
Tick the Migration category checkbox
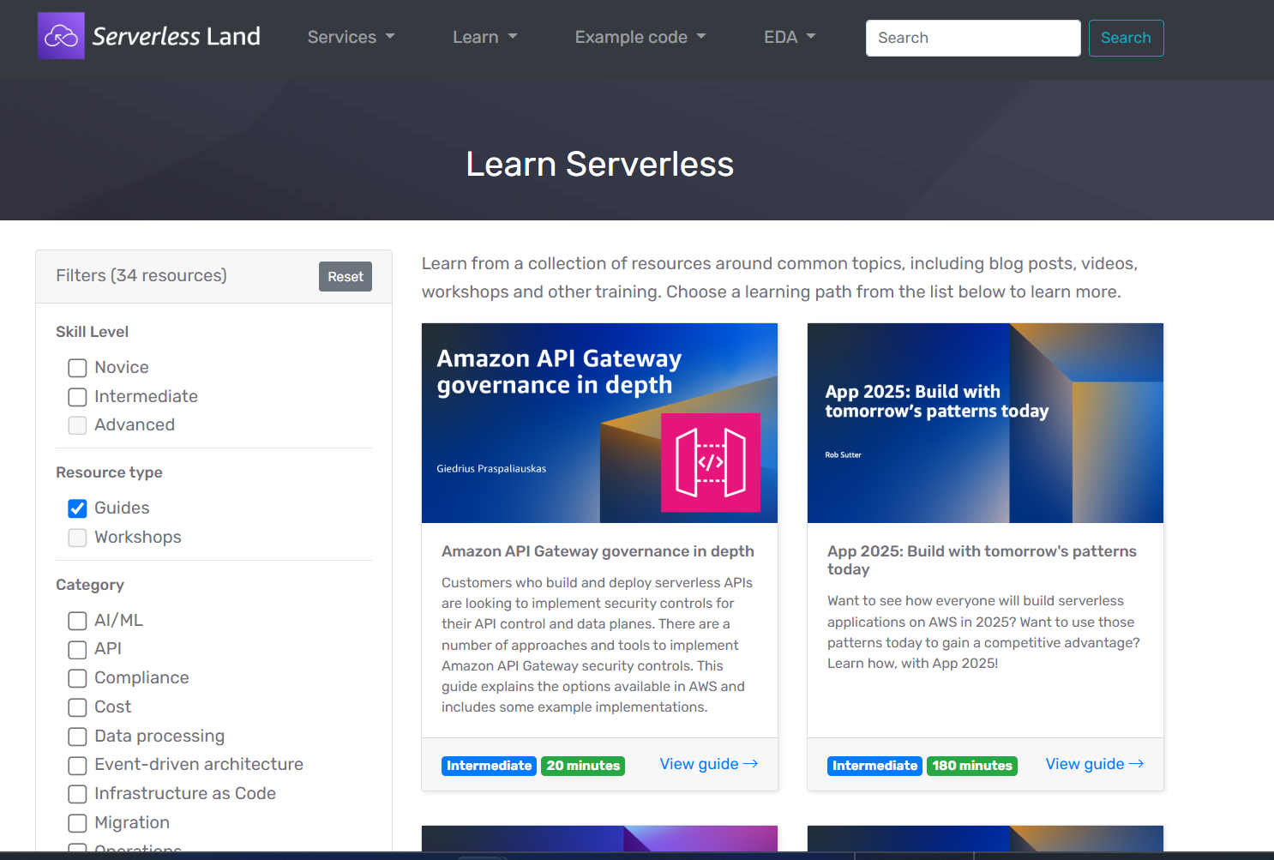coord(77,823)
